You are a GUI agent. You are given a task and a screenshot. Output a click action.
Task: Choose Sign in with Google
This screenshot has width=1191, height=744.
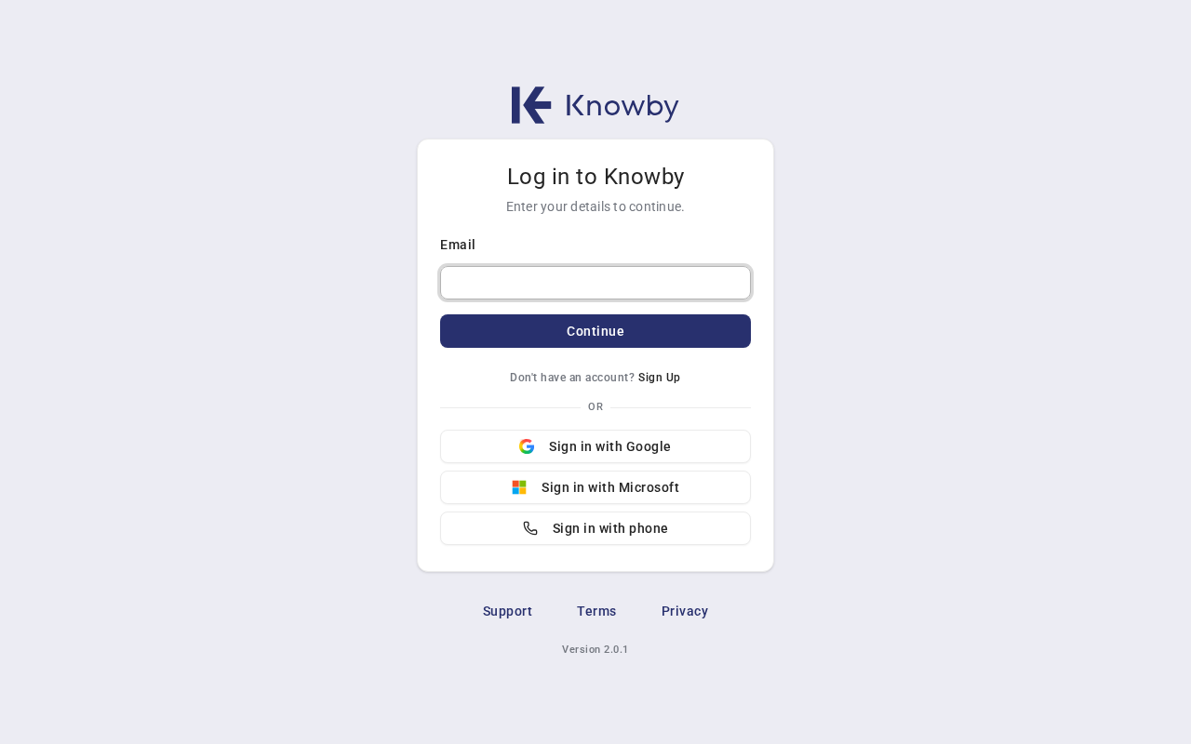point(595,446)
